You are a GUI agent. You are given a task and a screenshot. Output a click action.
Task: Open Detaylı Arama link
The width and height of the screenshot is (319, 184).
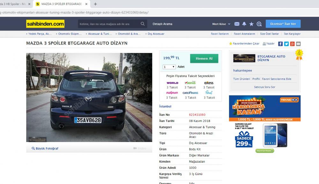(x=162, y=24)
